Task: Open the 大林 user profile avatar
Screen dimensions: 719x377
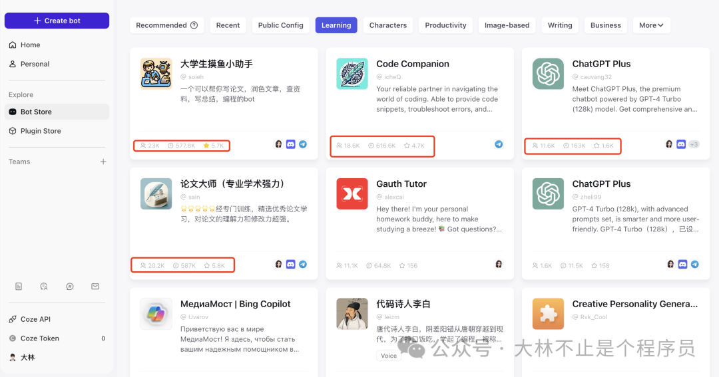Action: (13, 357)
